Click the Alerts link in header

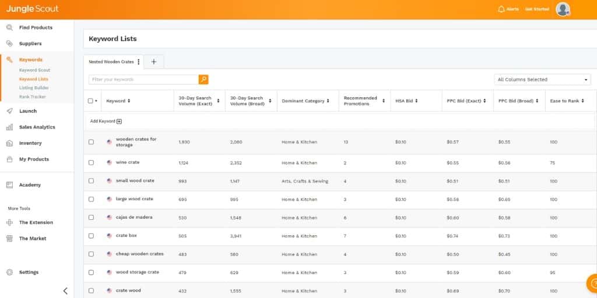(x=512, y=9)
